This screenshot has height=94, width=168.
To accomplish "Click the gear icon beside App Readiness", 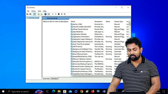I will pos(72,32).
